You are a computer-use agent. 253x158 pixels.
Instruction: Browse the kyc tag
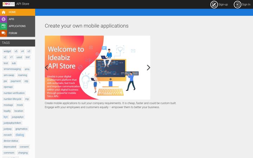point(6,117)
